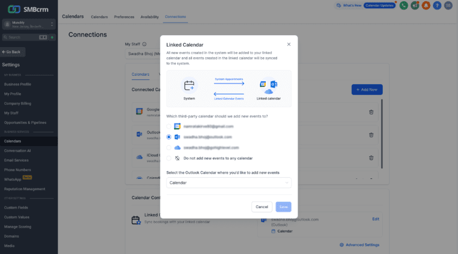The image size is (458, 254).
Task: Switch to the Preferences tab
Action: pos(124,17)
